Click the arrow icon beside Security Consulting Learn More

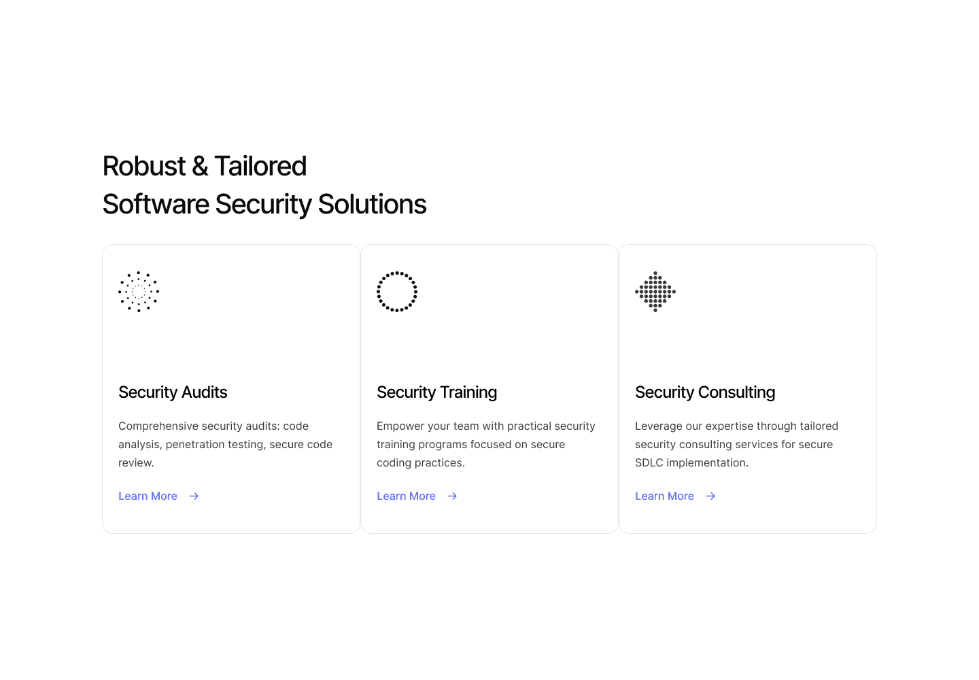(710, 496)
